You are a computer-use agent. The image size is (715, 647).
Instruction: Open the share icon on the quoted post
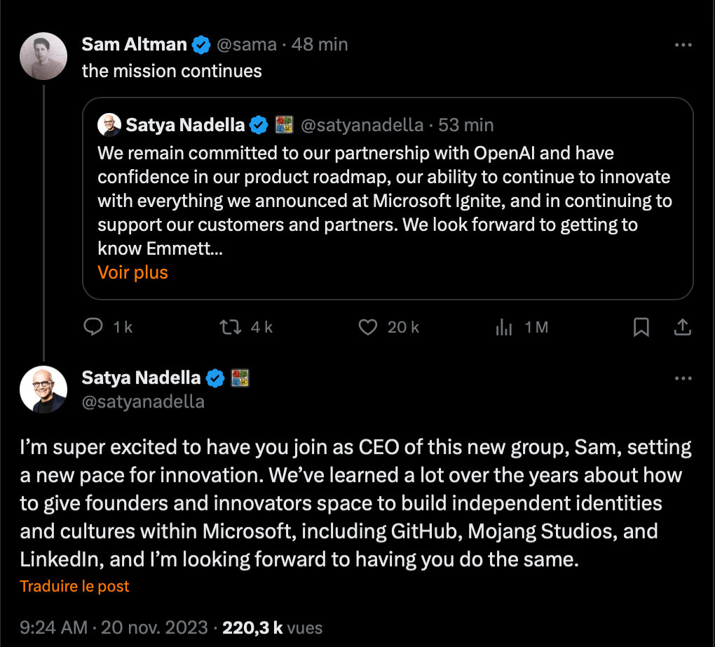683,326
